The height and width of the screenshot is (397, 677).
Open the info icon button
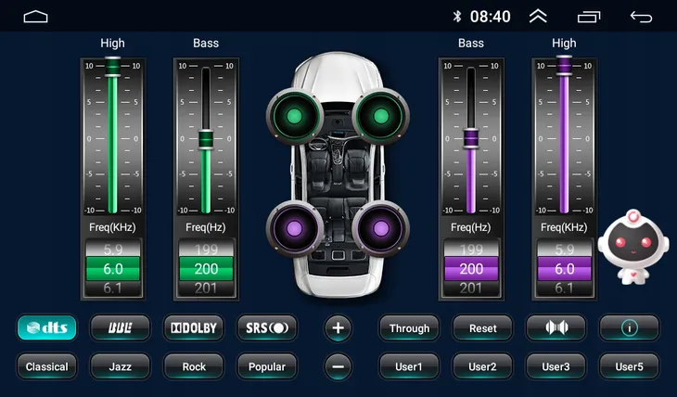629,327
